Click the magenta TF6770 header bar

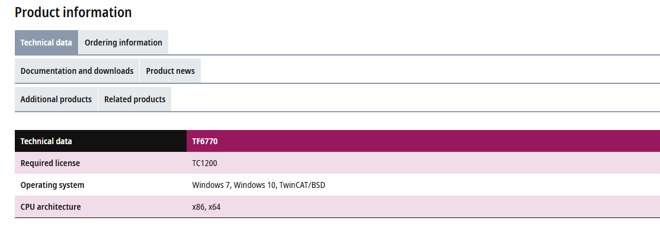click(424, 141)
